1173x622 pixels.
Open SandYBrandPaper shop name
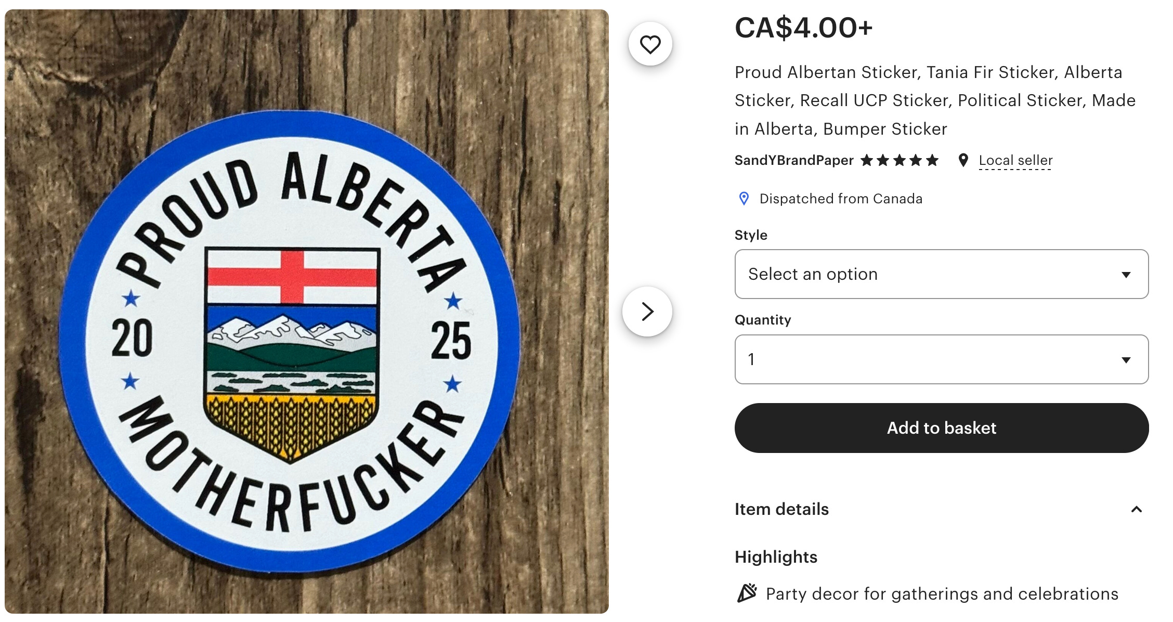794,160
